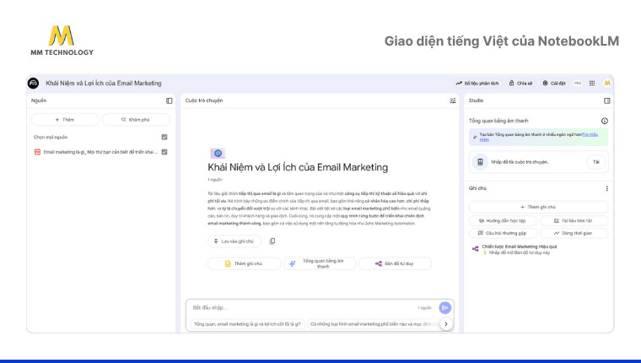Collapse the Nguồn sources panel
Image resolution: width=641 pixels, height=363 pixels.
click(x=170, y=100)
